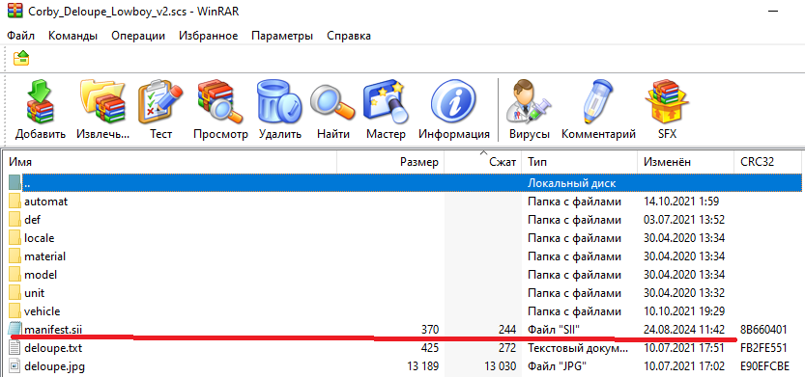Select the manifest.sii file name
The height and width of the screenshot is (377, 805).
pos(53,330)
